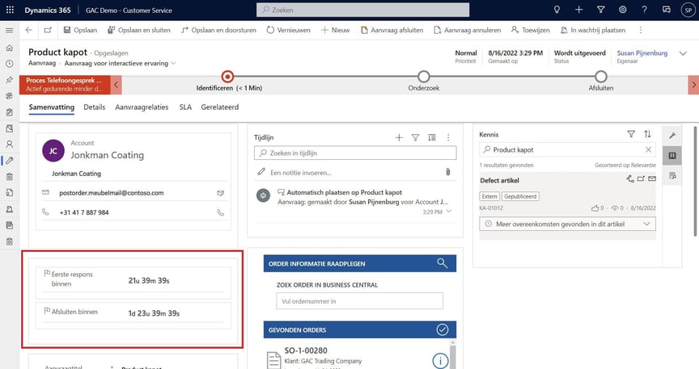The image size is (699, 369).
Task: Open record in new window icon
Action: tap(48, 30)
